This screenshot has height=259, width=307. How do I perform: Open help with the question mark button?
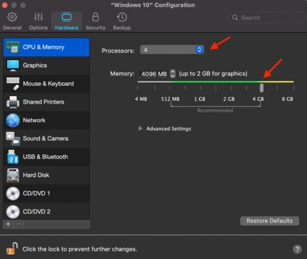click(297, 249)
